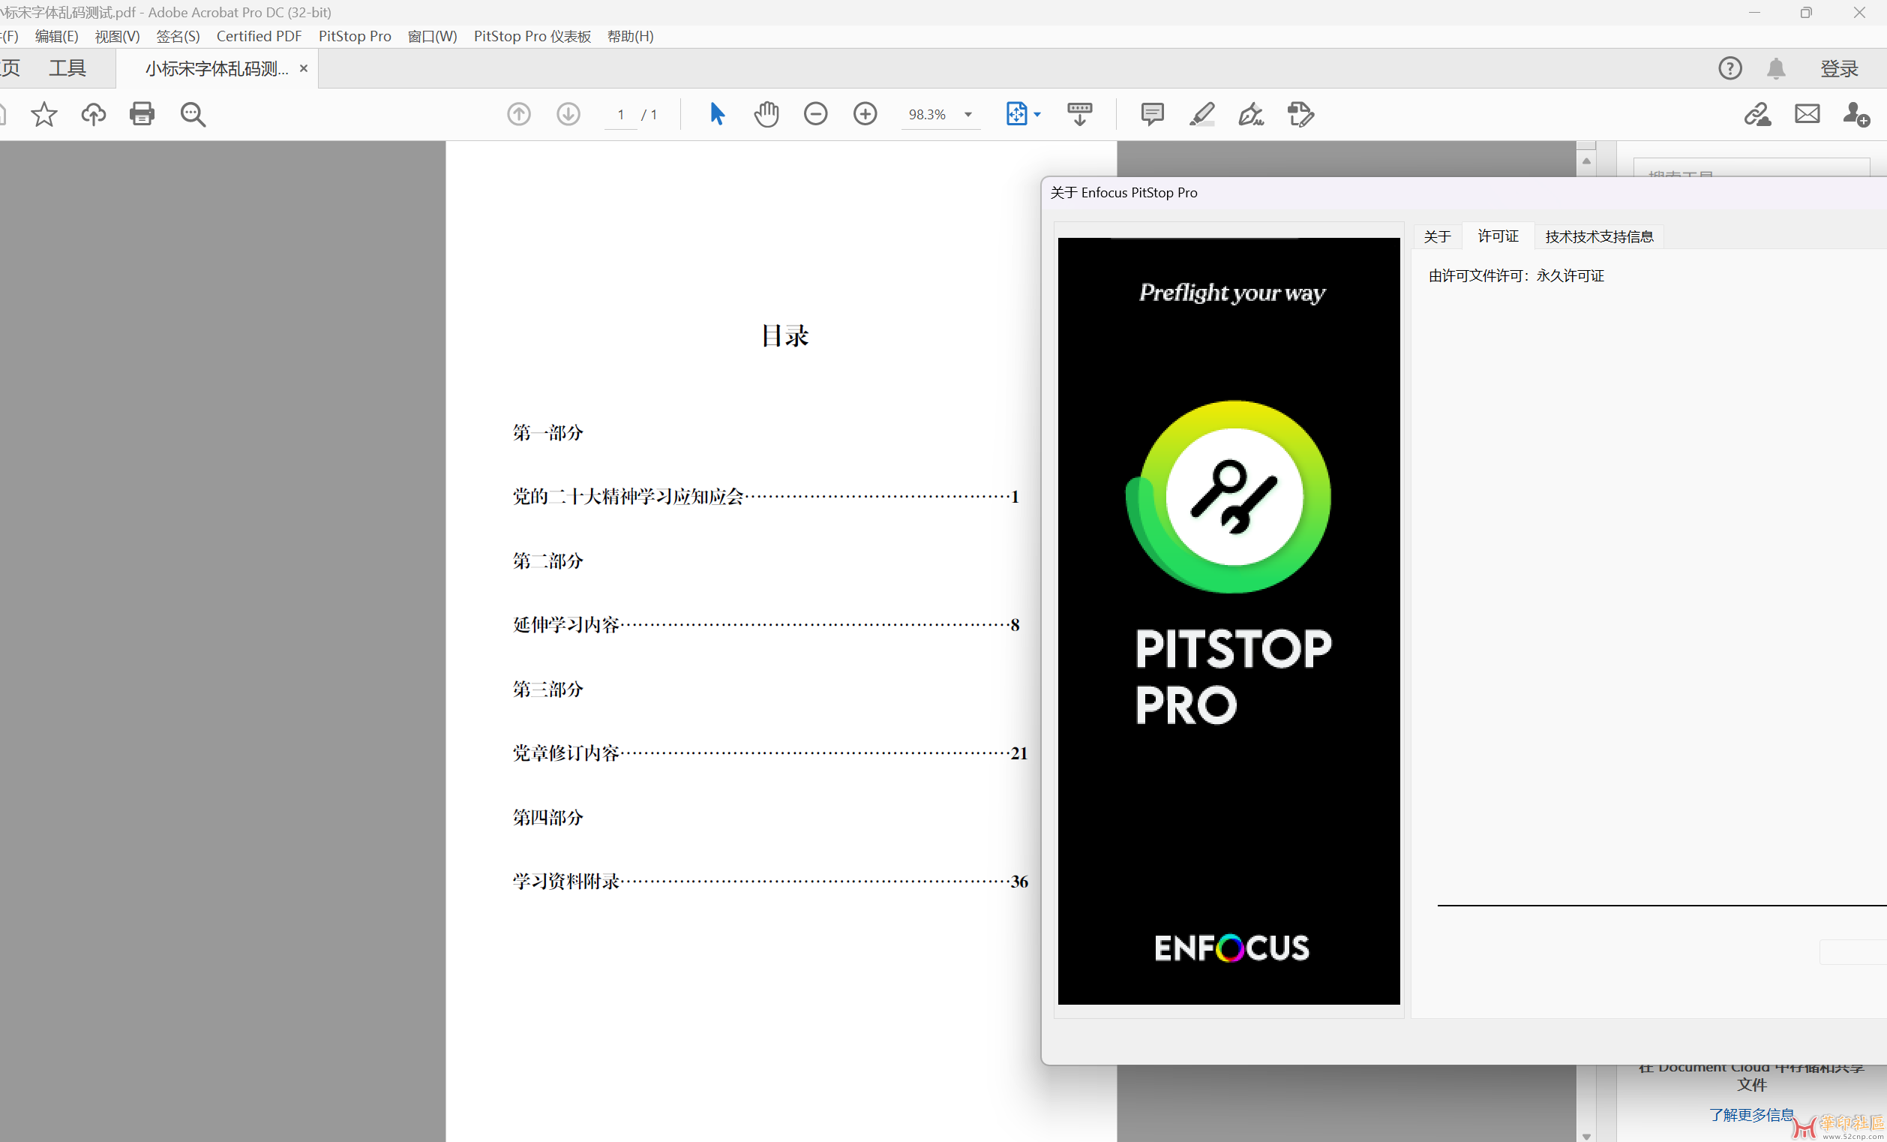Click 延伸学习内容 contents entry
This screenshot has width=1887, height=1142.
pyautogui.click(x=765, y=625)
